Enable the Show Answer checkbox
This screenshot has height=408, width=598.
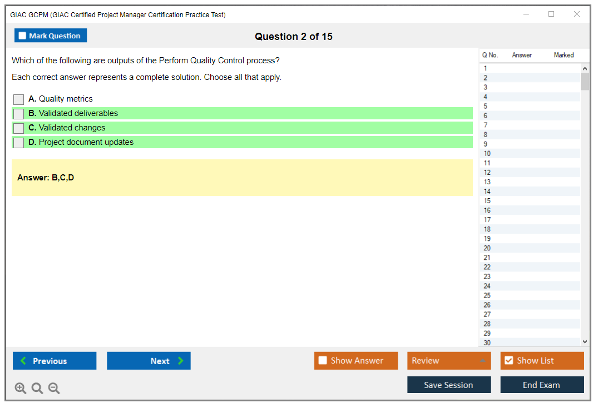click(323, 360)
